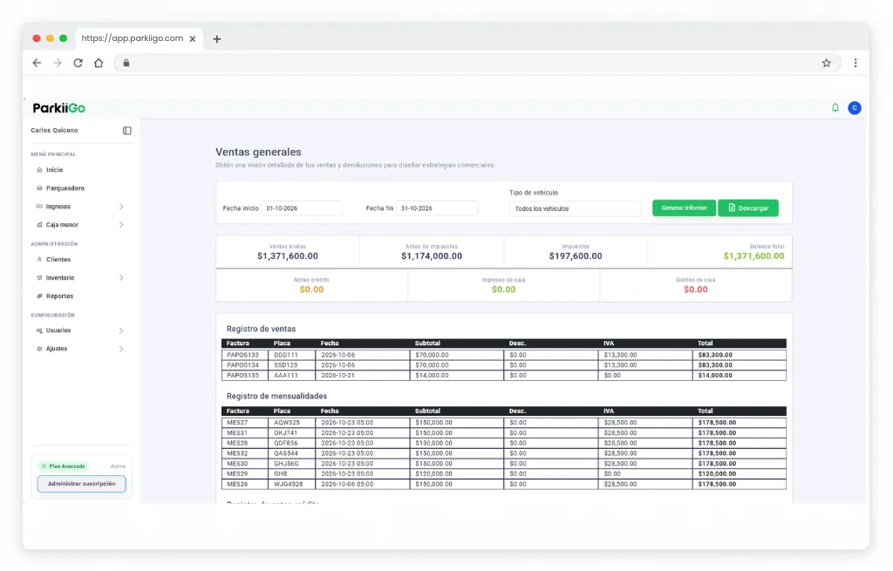
Task: Open user avatar C profile
Action: [855, 107]
